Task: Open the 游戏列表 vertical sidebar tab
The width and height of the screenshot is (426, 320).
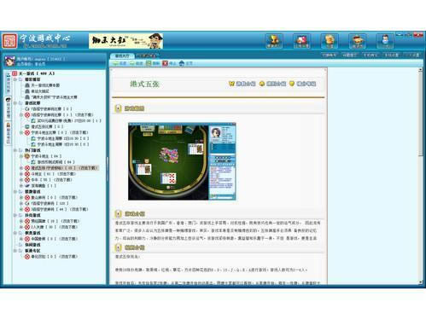Action: (x=8, y=84)
